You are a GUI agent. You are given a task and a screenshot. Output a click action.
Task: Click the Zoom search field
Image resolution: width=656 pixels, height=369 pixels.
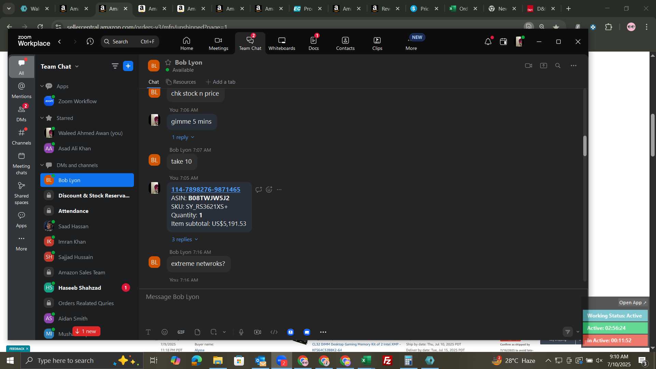130,41
